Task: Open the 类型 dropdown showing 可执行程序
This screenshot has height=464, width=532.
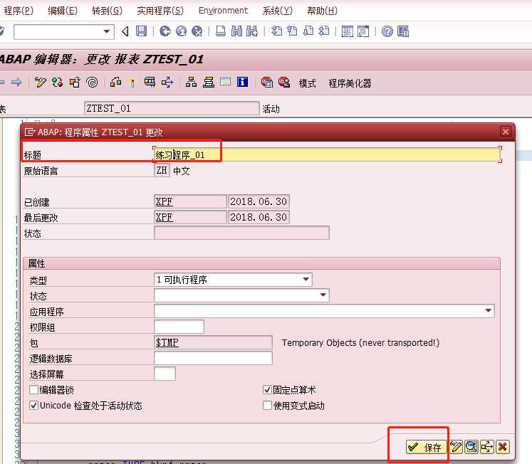Action: (x=233, y=280)
